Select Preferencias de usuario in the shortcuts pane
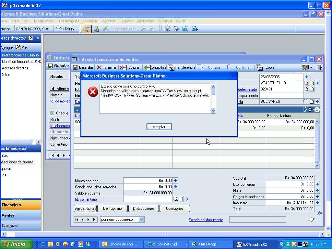The image size is (332, 249). (20, 55)
